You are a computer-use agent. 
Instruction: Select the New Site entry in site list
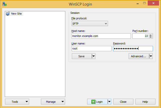pyautogui.click(x=14, y=14)
